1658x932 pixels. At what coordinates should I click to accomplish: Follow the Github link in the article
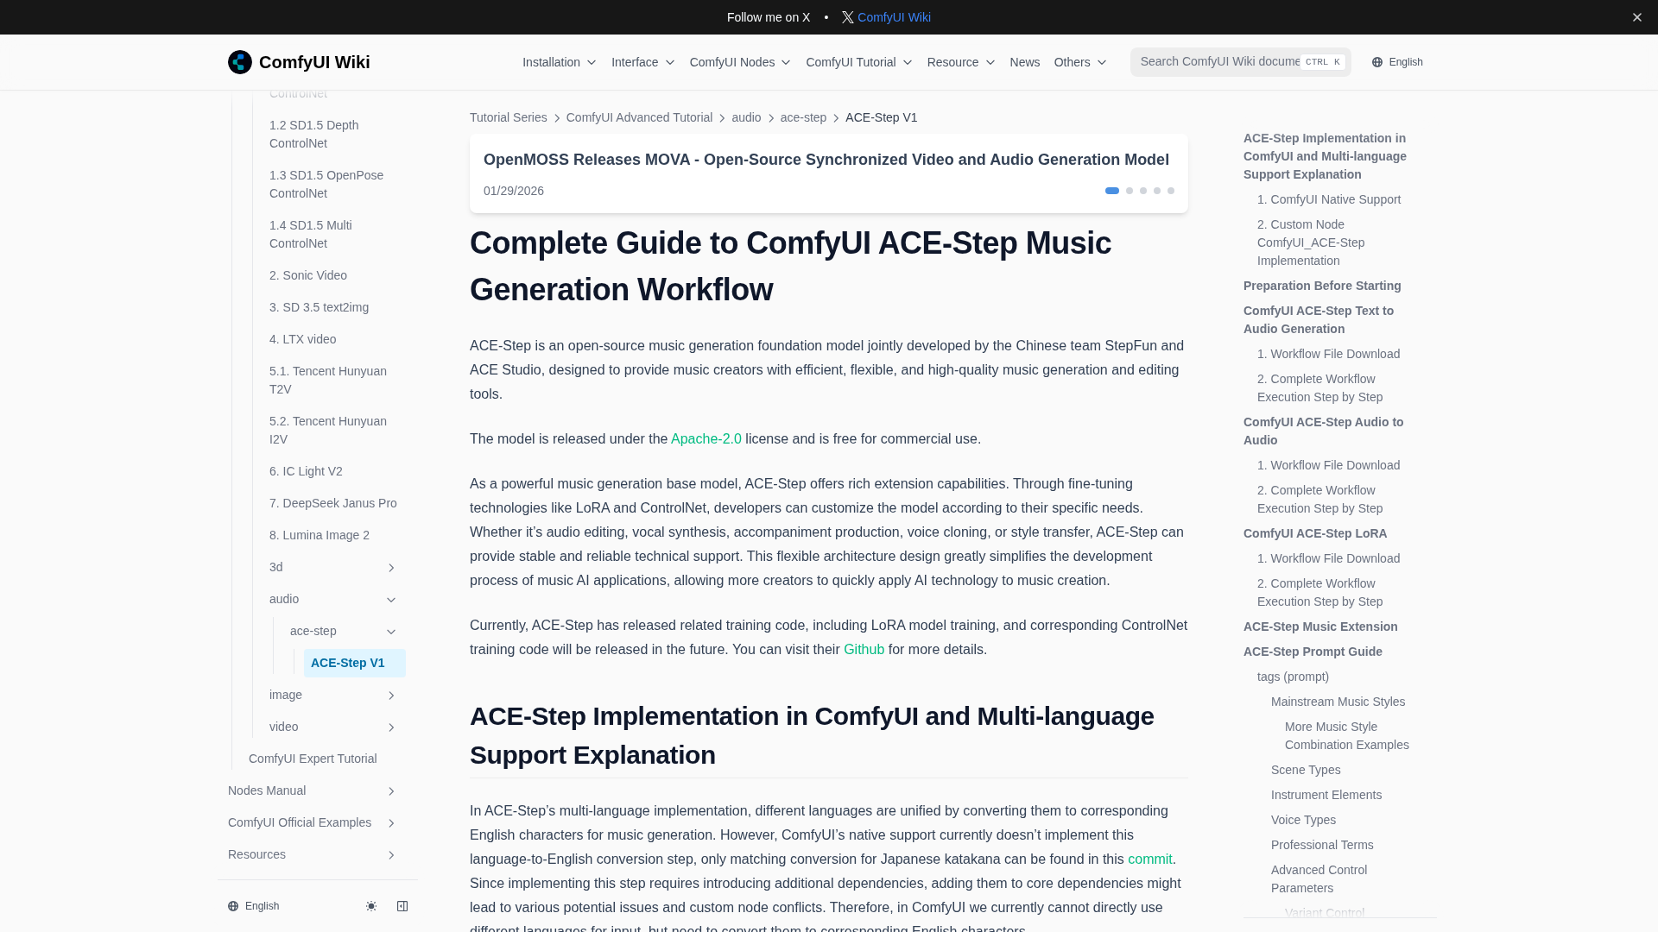click(x=864, y=650)
